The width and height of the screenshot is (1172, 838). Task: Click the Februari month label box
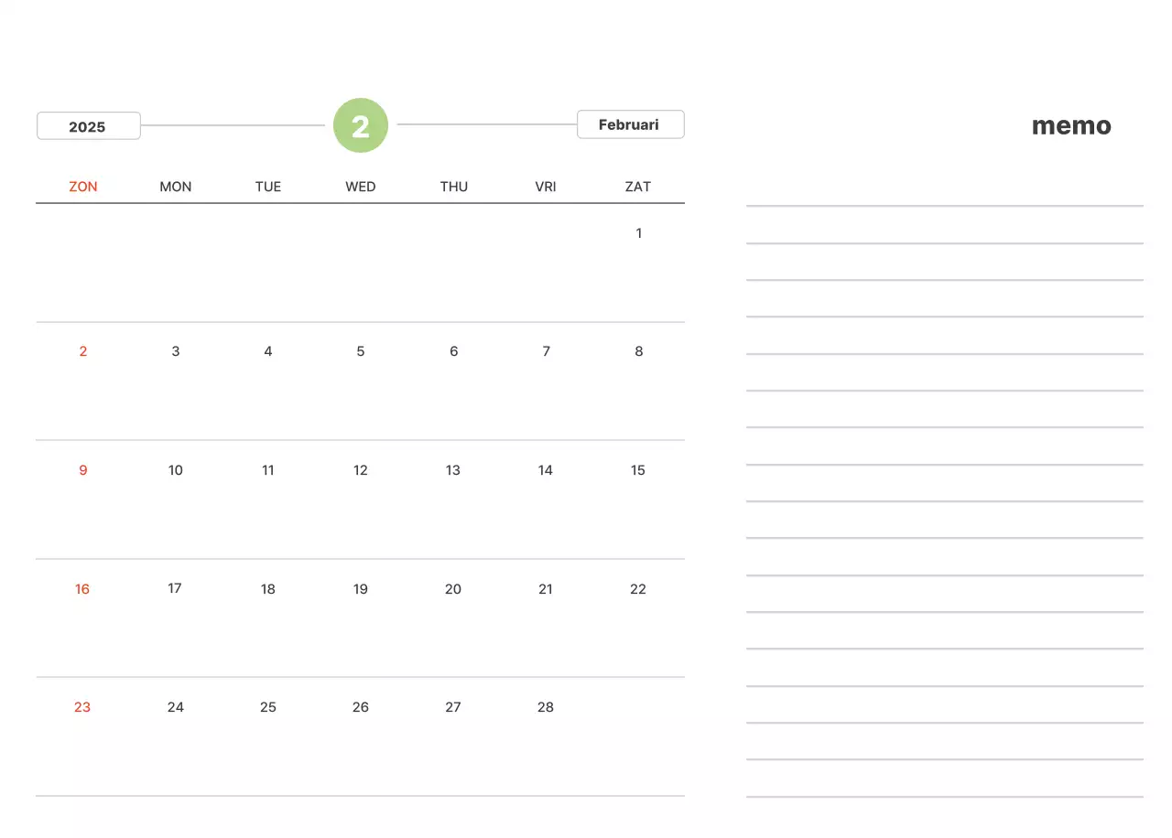[x=630, y=124]
